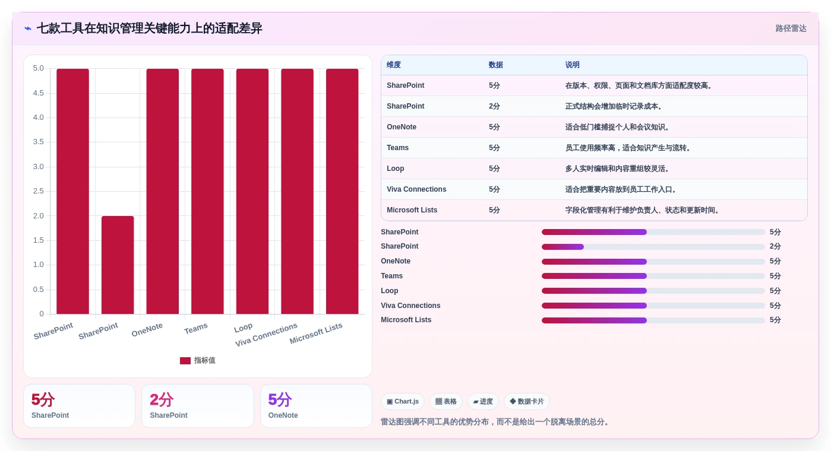This screenshot has width=831, height=451.
Task: Click the 路径雷达 label in the header
Action: (x=791, y=28)
